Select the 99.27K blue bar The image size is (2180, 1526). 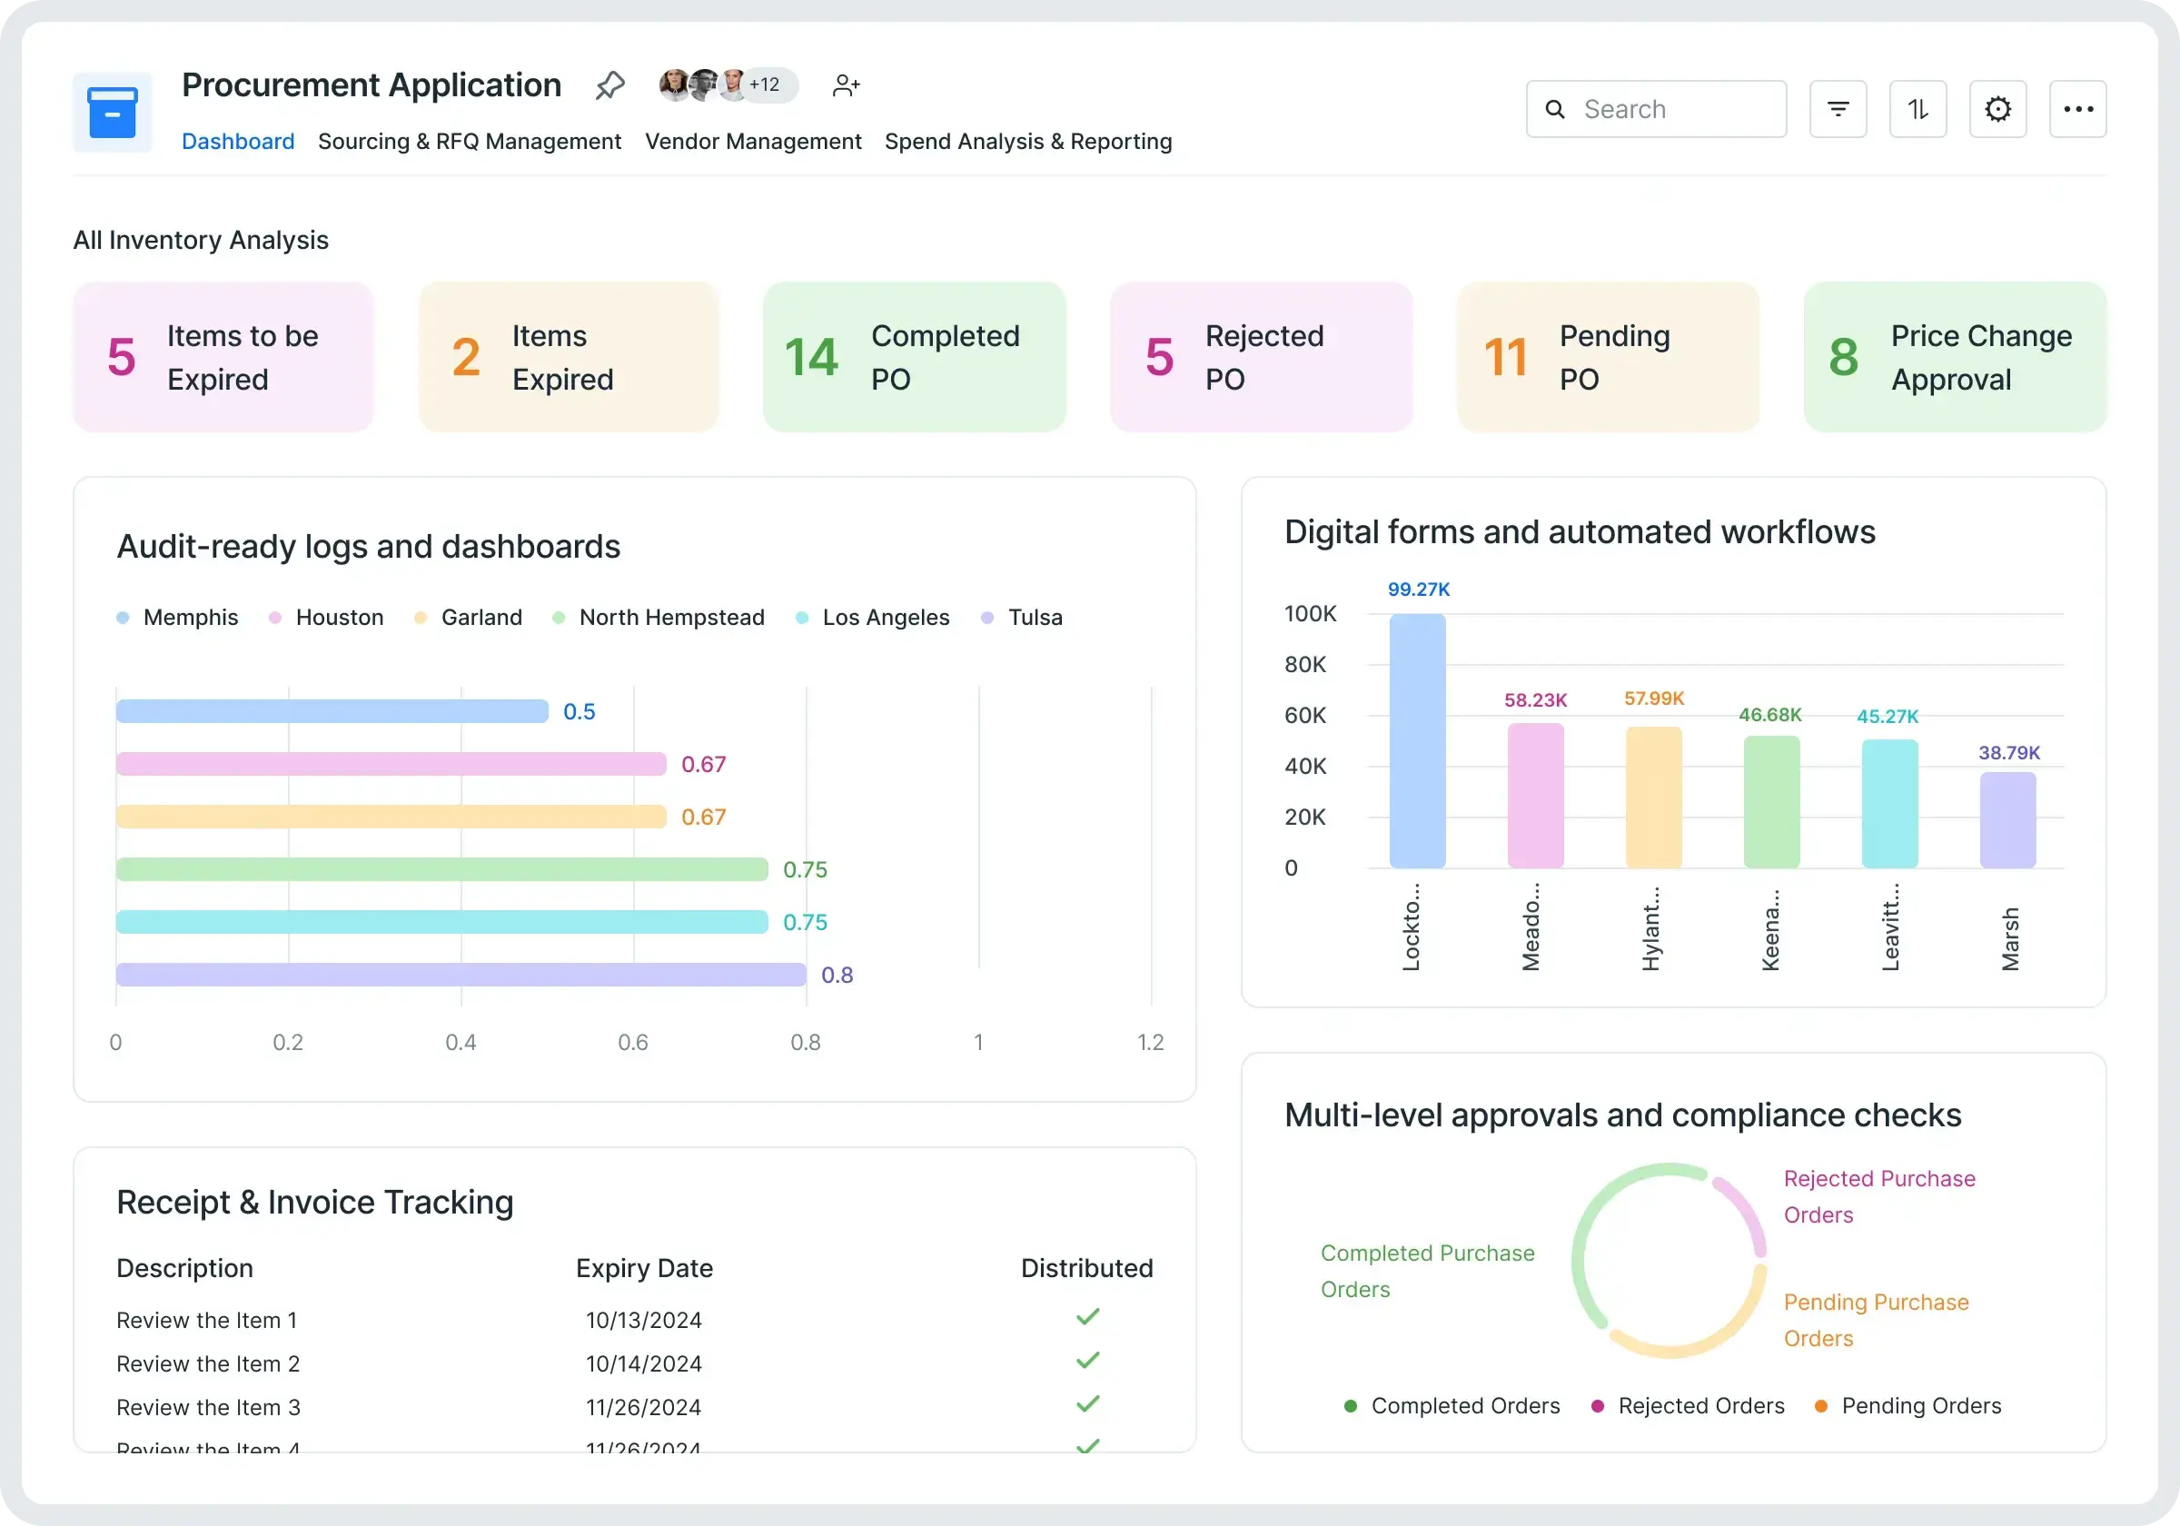[x=1417, y=740]
